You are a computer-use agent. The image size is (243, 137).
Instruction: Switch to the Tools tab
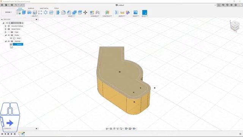[x=56, y=8]
